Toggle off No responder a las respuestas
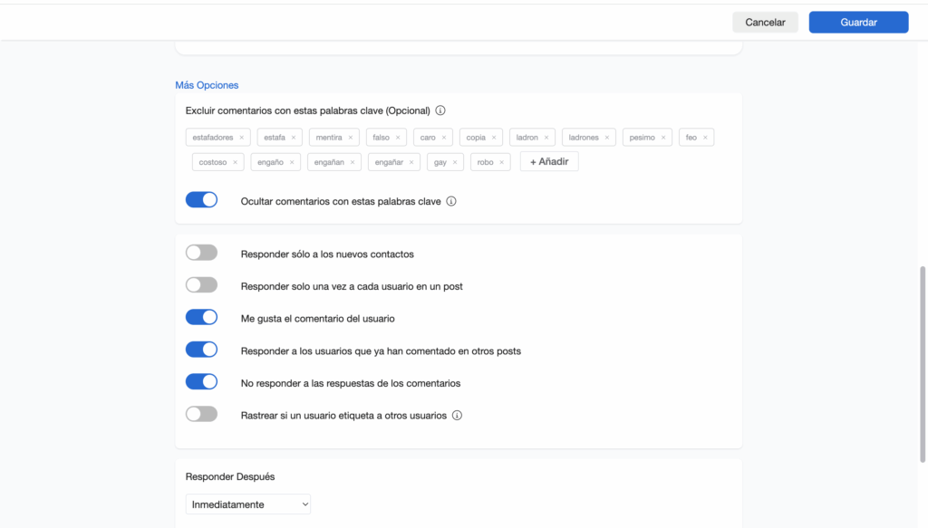The height and width of the screenshot is (528, 928). [x=201, y=382]
